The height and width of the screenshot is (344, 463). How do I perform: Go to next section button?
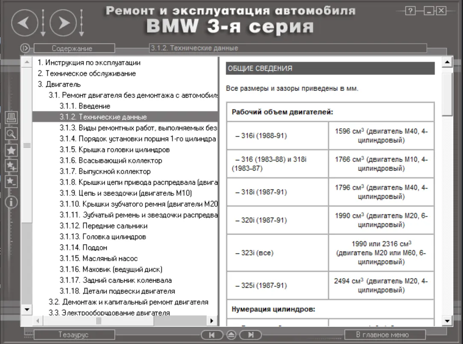[251, 335]
